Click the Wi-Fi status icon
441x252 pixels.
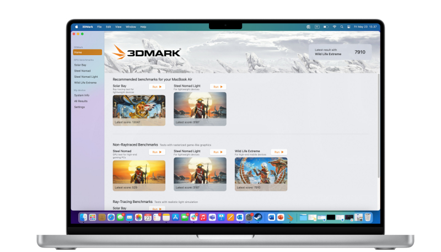pyautogui.click(x=334, y=26)
